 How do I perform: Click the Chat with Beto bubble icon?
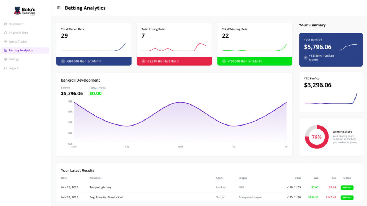(5, 33)
